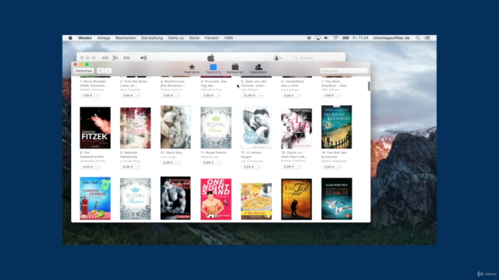The width and height of the screenshot is (499, 280).
Task: Open the Fenster menu
Action: 211,38
